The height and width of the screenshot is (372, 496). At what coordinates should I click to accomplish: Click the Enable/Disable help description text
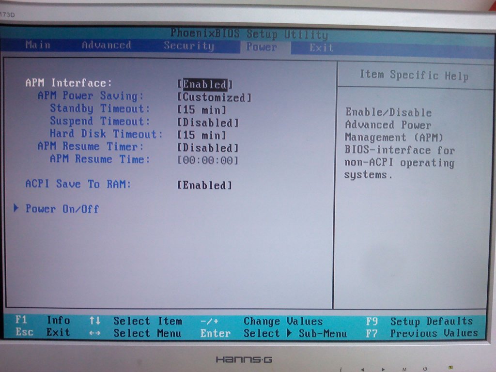coord(400,143)
